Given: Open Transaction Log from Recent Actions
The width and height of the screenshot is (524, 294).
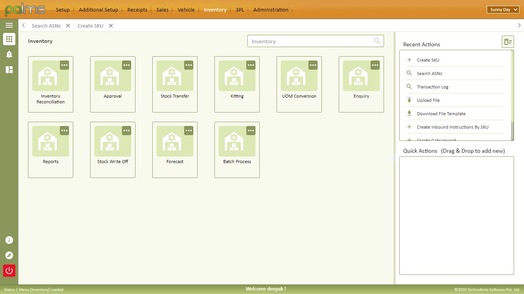Looking at the screenshot, I should (432, 87).
